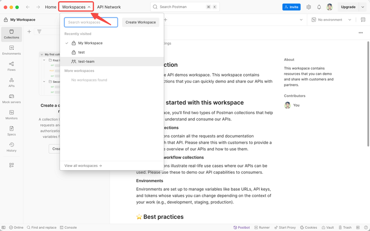Viewport: 370px width, 231px height.
Task: Open the APIs sidebar panel
Action: click(x=11, y=83)
